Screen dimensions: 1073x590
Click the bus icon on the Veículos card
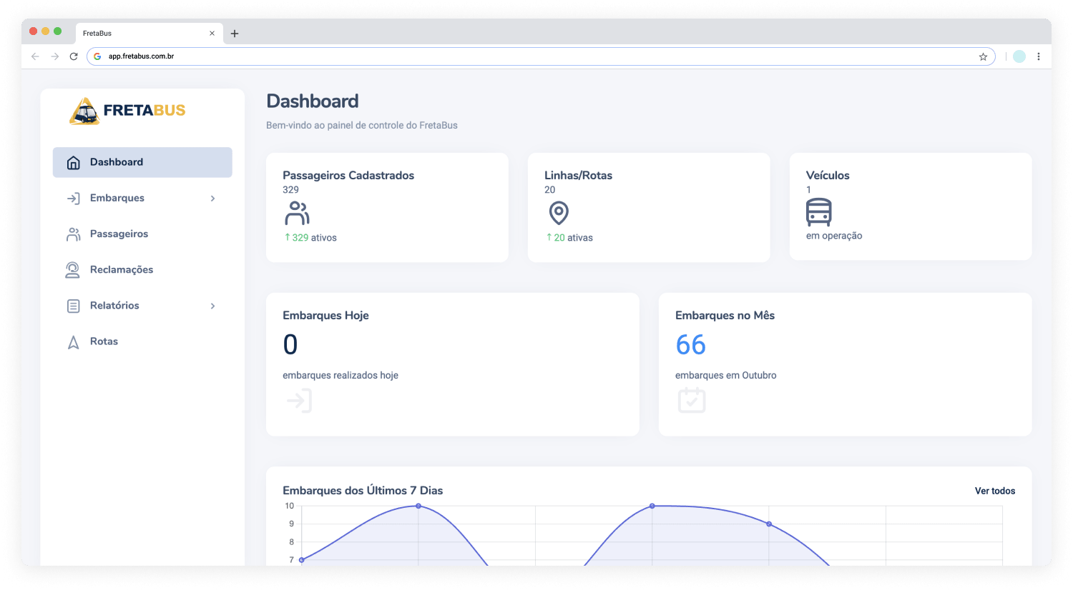point(818,213)
